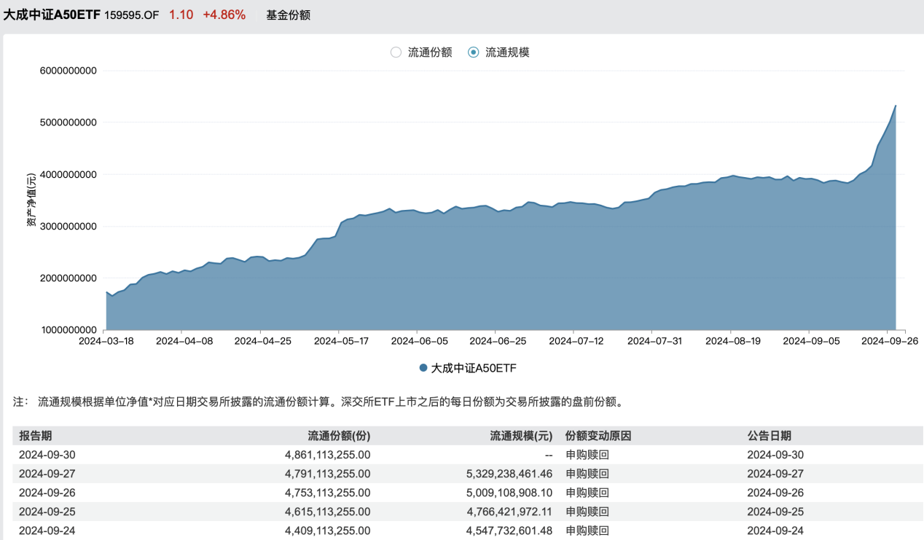Click x-axis date label 2024-03-18
The height and width of the screenshot is (540, 924).
click(x=106, y=340)
